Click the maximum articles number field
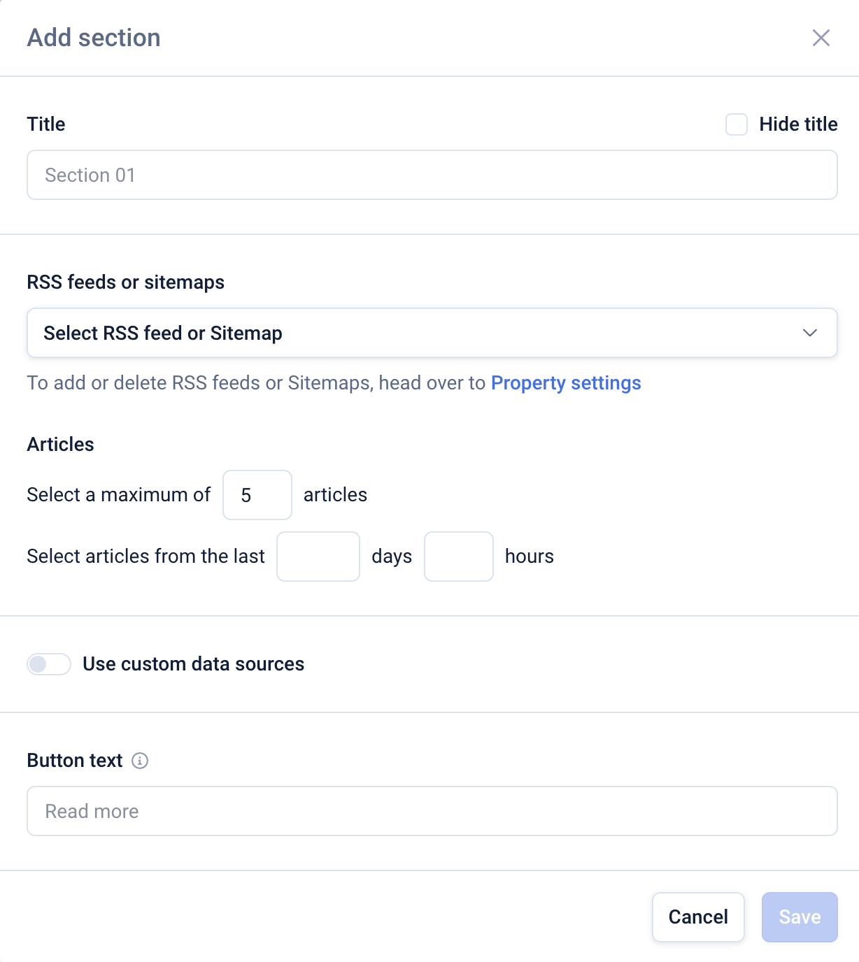This screenshot has width=859, height=962. click(257, 495)
